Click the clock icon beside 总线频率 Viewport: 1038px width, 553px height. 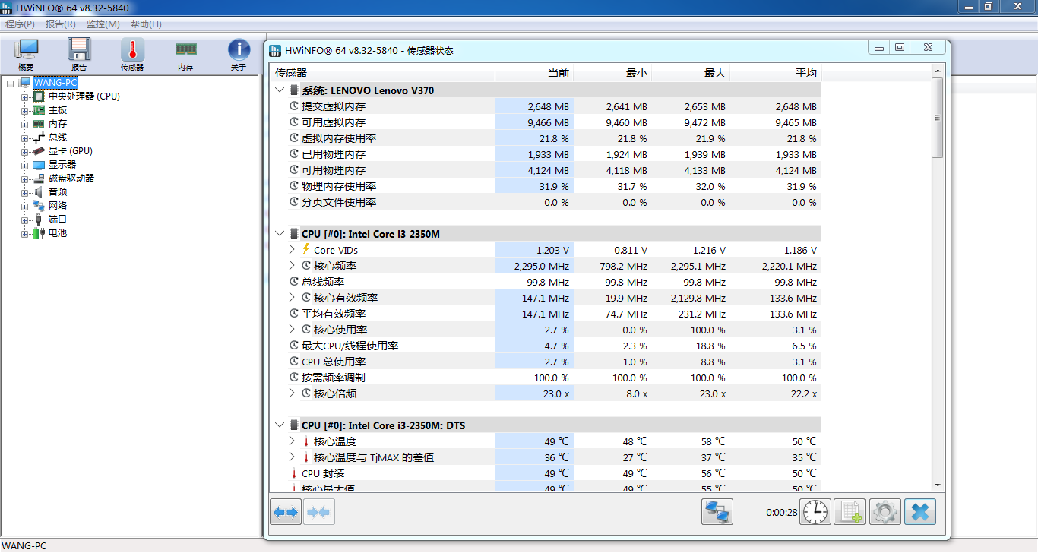coord(294,282)
